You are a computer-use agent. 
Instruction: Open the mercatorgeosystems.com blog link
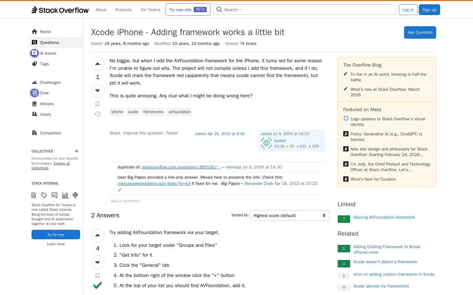pos(154,184)
